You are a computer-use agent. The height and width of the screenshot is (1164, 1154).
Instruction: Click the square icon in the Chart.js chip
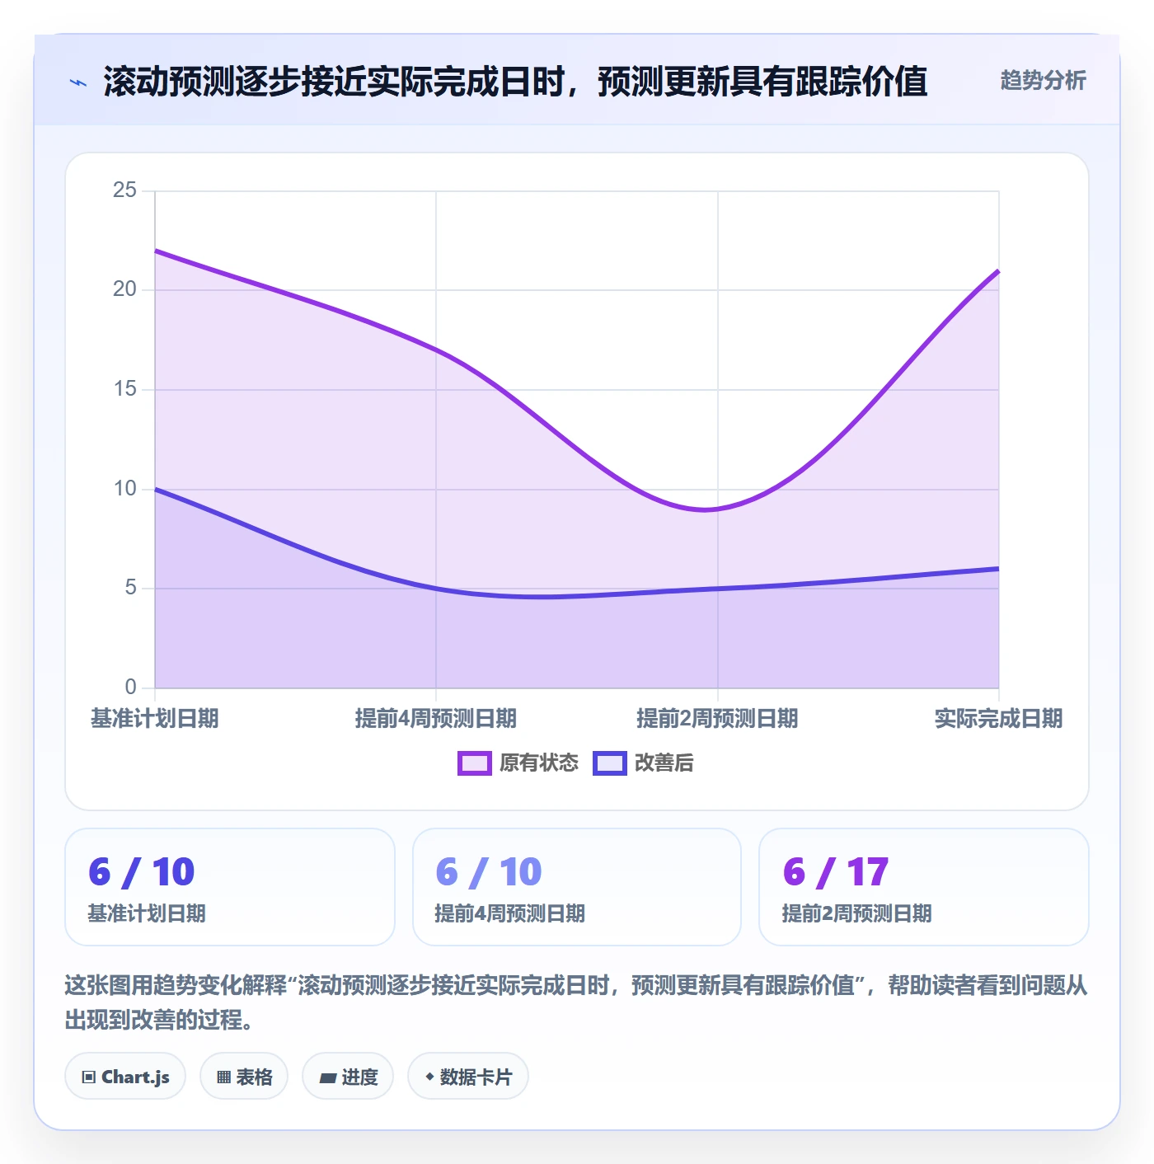(89, 1077)
